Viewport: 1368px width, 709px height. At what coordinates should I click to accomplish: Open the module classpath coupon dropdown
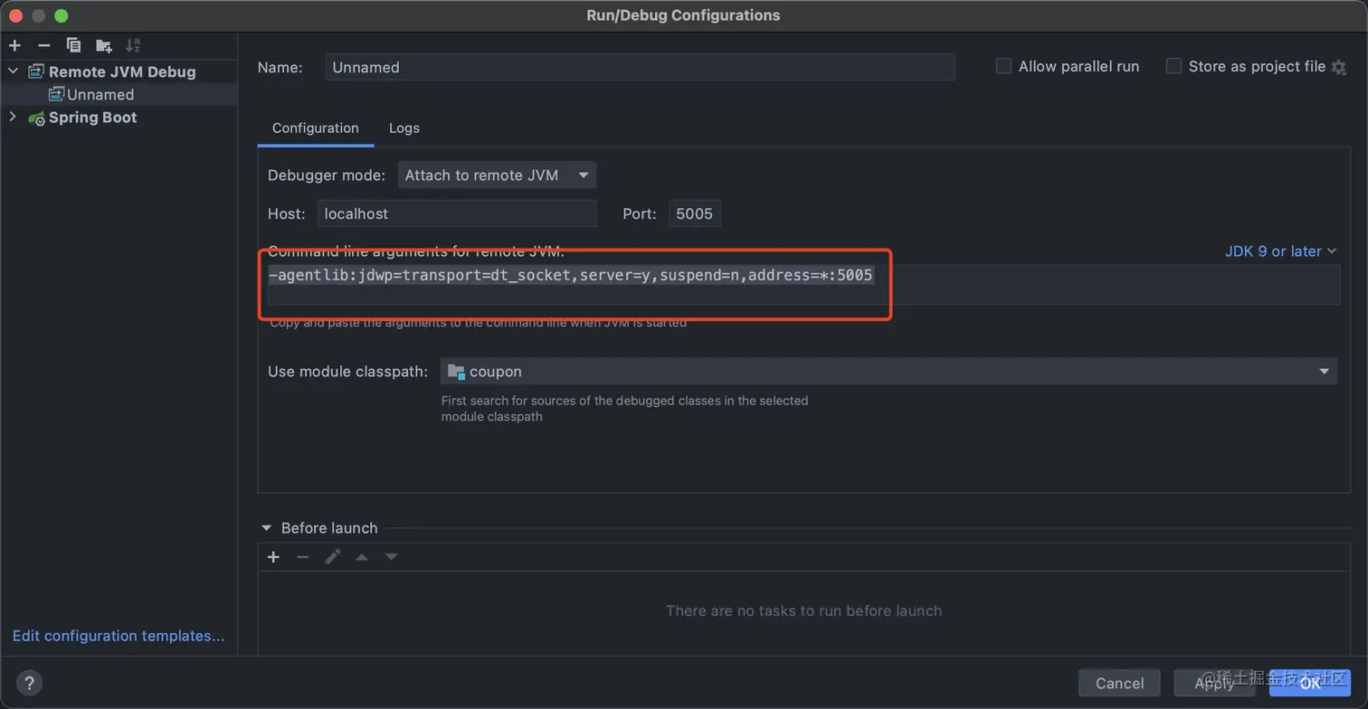888,372
